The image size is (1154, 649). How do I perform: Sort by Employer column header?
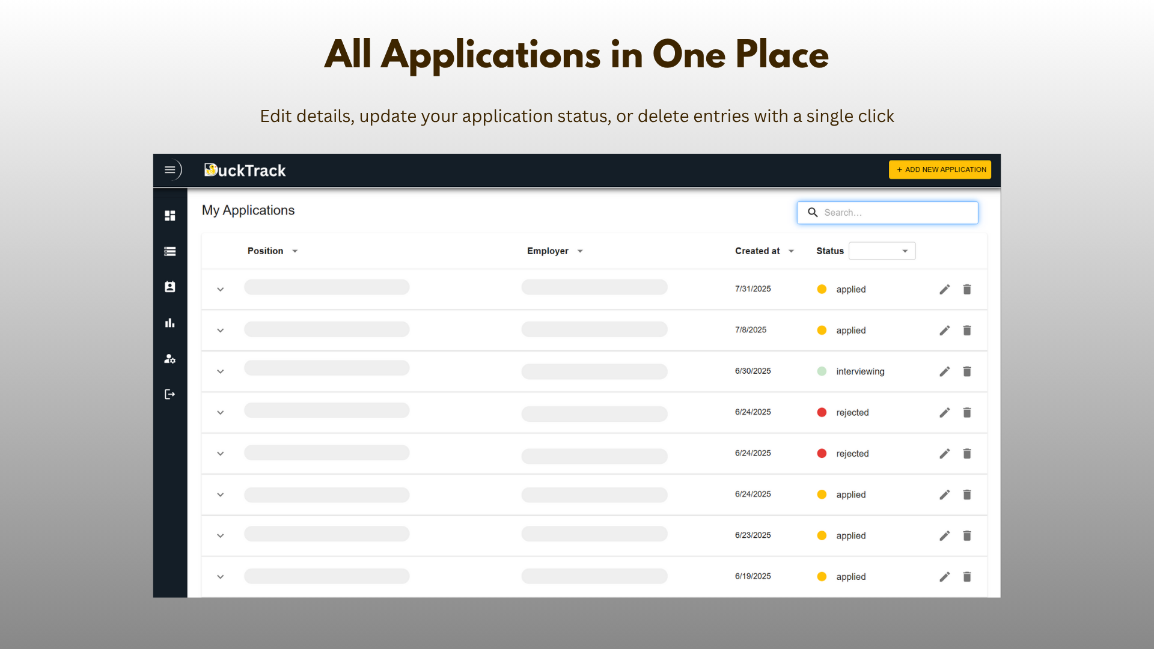[x=548, y=251]
